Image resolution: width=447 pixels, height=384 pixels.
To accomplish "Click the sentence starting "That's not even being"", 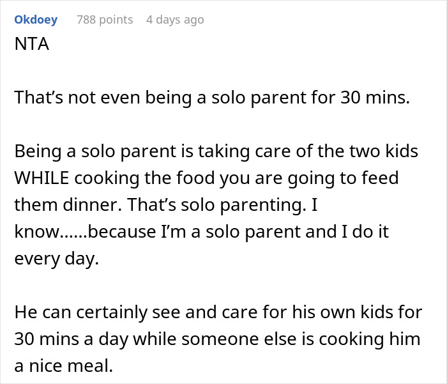I will pyautogui.click(x=211, y=98).
